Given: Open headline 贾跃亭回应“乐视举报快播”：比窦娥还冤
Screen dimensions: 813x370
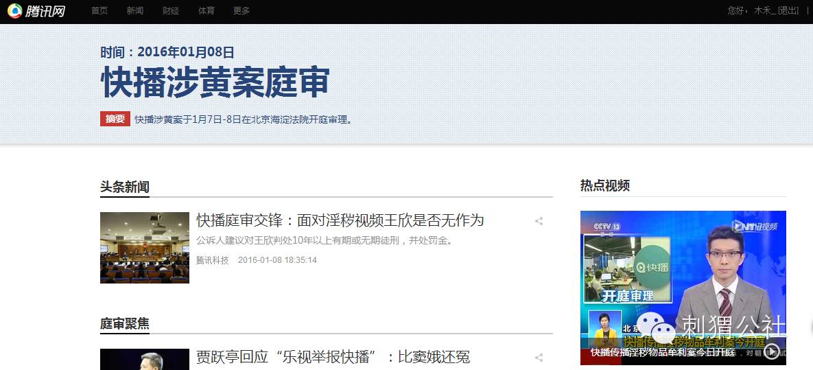Looking at the screenshot, I should click(333, 358).
